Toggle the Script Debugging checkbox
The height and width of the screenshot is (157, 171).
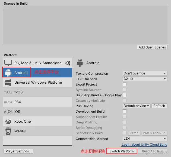125,127
